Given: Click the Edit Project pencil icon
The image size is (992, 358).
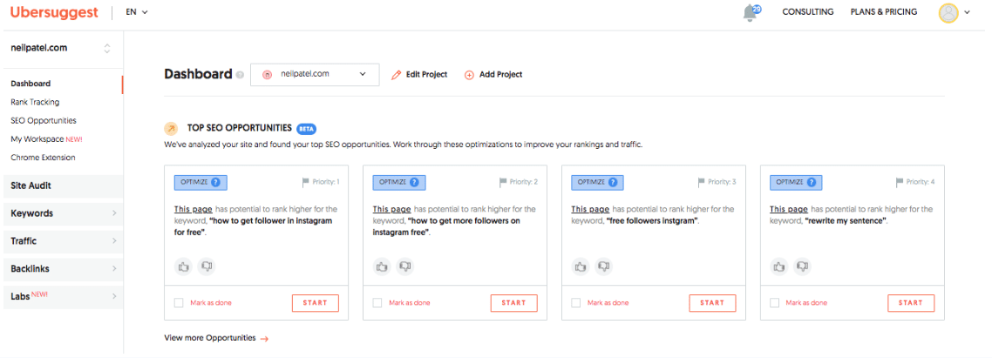Looking at the screenshot, I should [397, 75].
